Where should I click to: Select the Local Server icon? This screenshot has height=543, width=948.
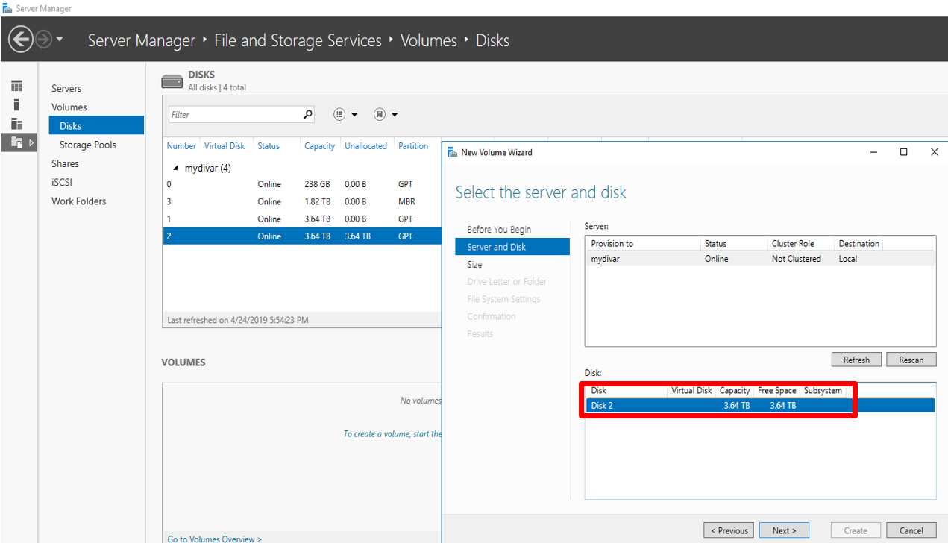(16, 105)
